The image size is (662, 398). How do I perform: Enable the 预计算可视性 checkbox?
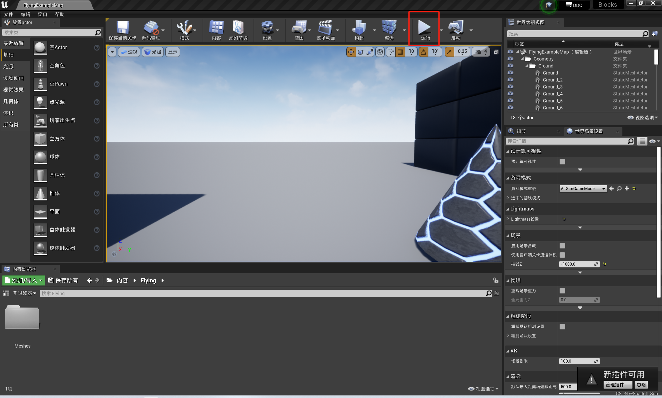(562, 161)
